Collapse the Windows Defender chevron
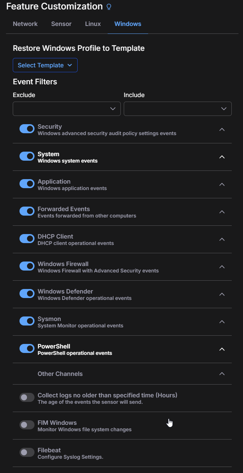 tap(222, 294)
